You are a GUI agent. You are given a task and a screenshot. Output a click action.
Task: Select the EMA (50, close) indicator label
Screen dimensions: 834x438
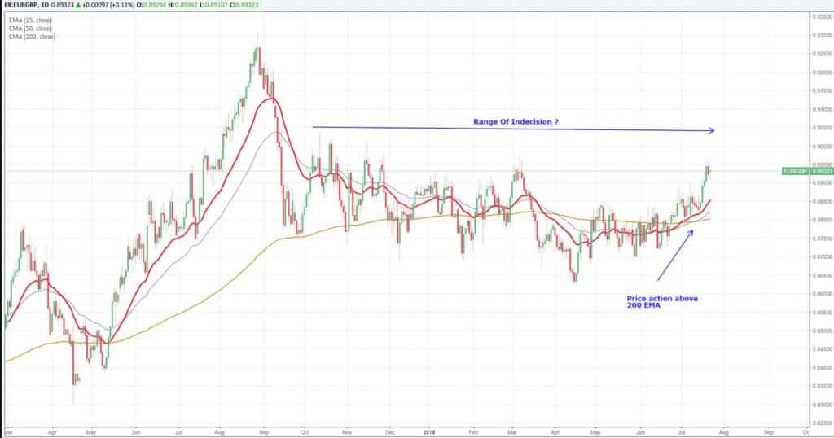coord(29,28)
